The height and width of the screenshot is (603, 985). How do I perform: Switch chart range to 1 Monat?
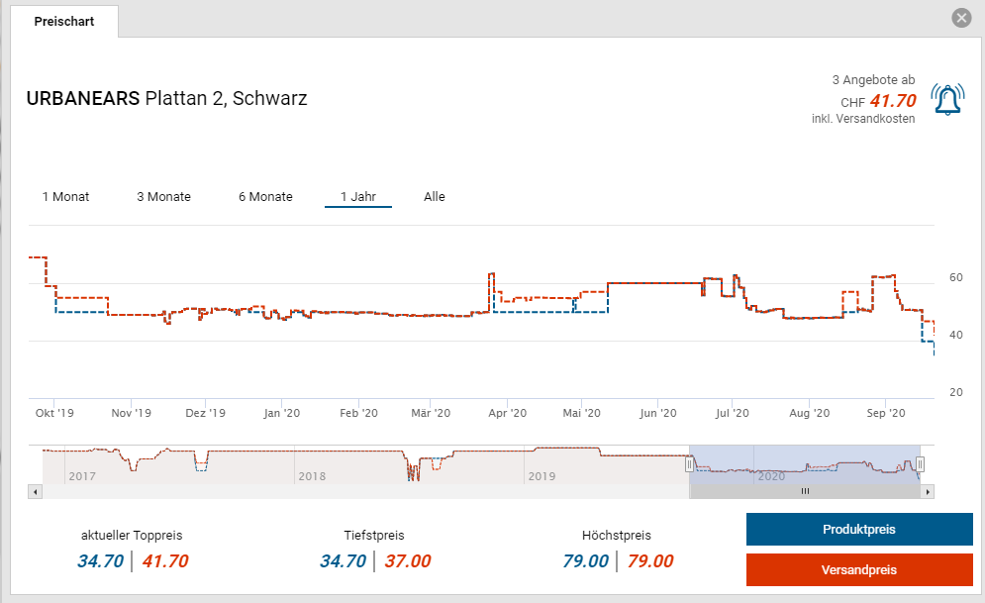click(x=65, y=197)
